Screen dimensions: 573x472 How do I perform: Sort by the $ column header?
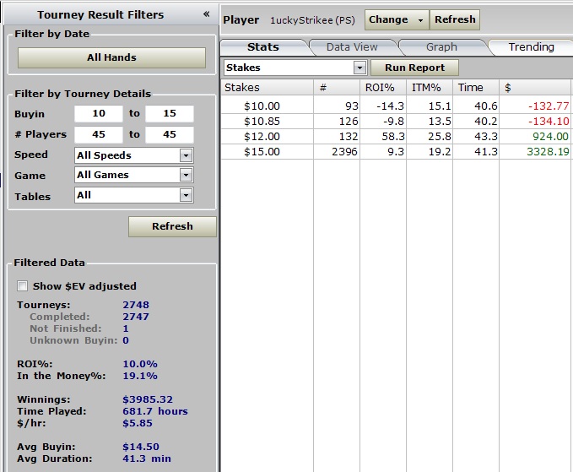point(535,88)
